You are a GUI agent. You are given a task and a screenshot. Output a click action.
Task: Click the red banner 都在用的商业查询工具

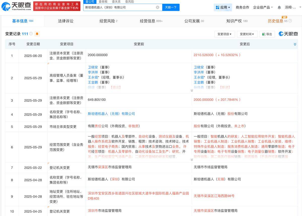57,6
